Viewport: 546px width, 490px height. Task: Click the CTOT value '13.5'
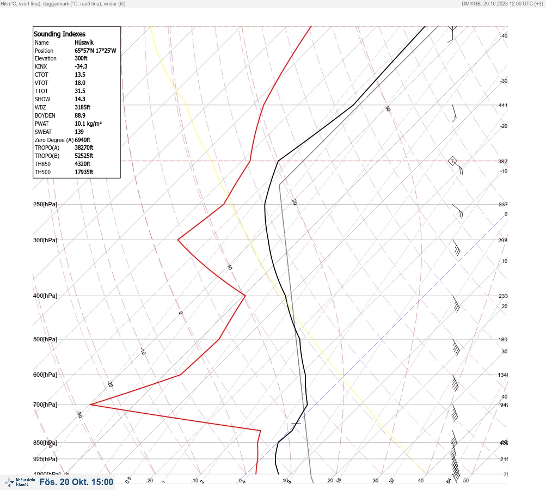pyautogui.click(x=79, y=75)
